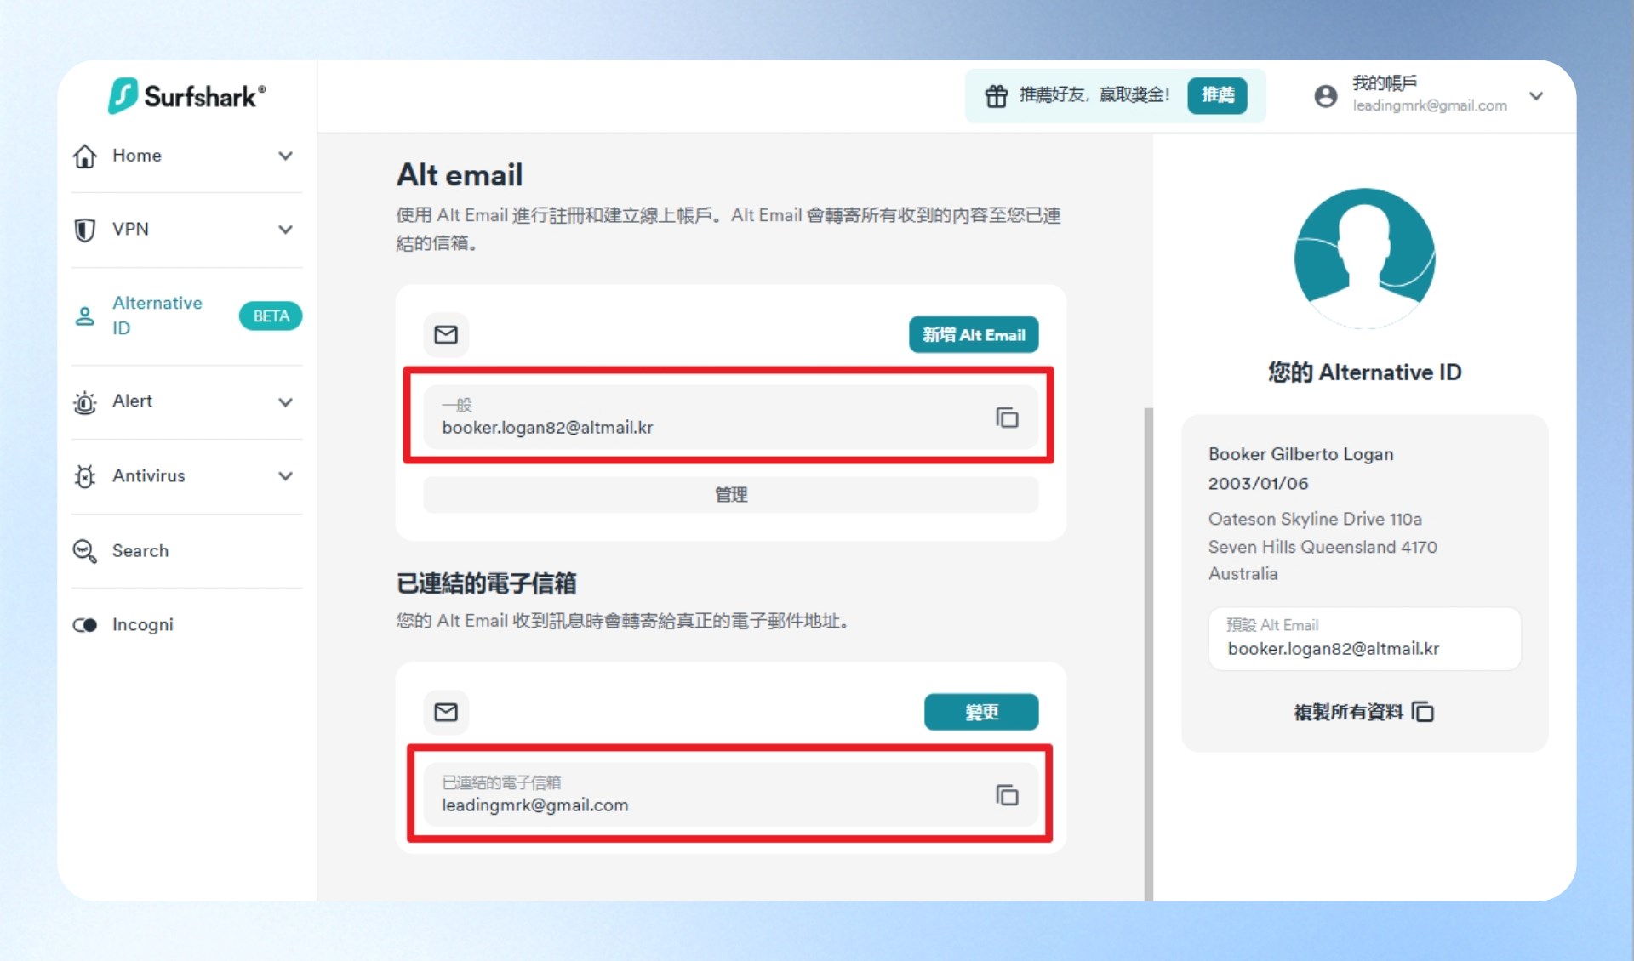This screenshot has width=1634, height=961.
Task: Click the 您的 Alternative ID title
Action: pyautogui.click(x=1365, y=372)
